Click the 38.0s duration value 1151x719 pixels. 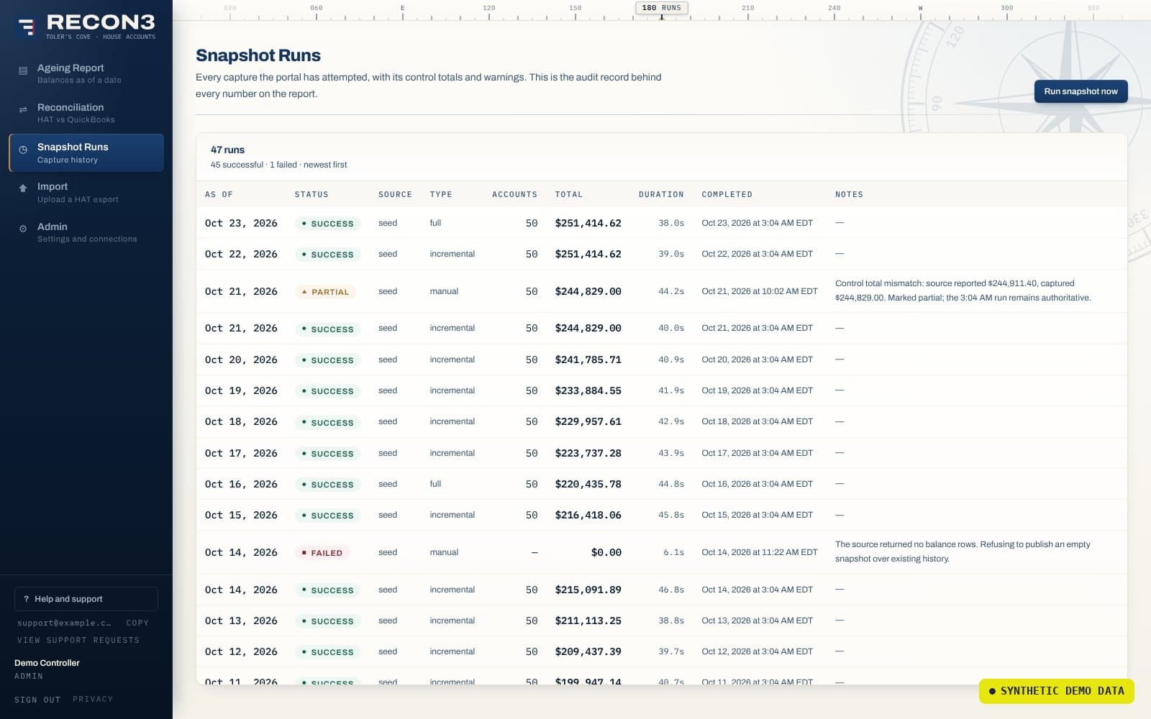(671, 223)
